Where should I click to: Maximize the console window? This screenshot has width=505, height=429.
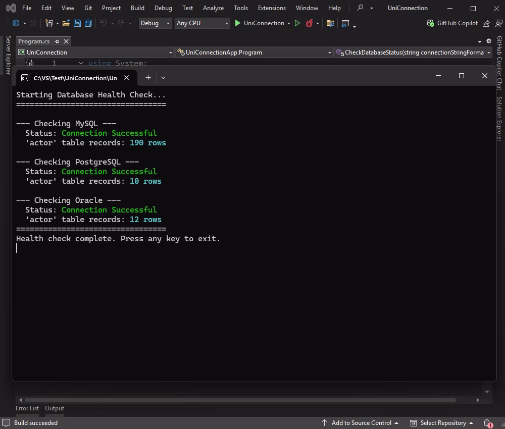click(x=462, y=76)
